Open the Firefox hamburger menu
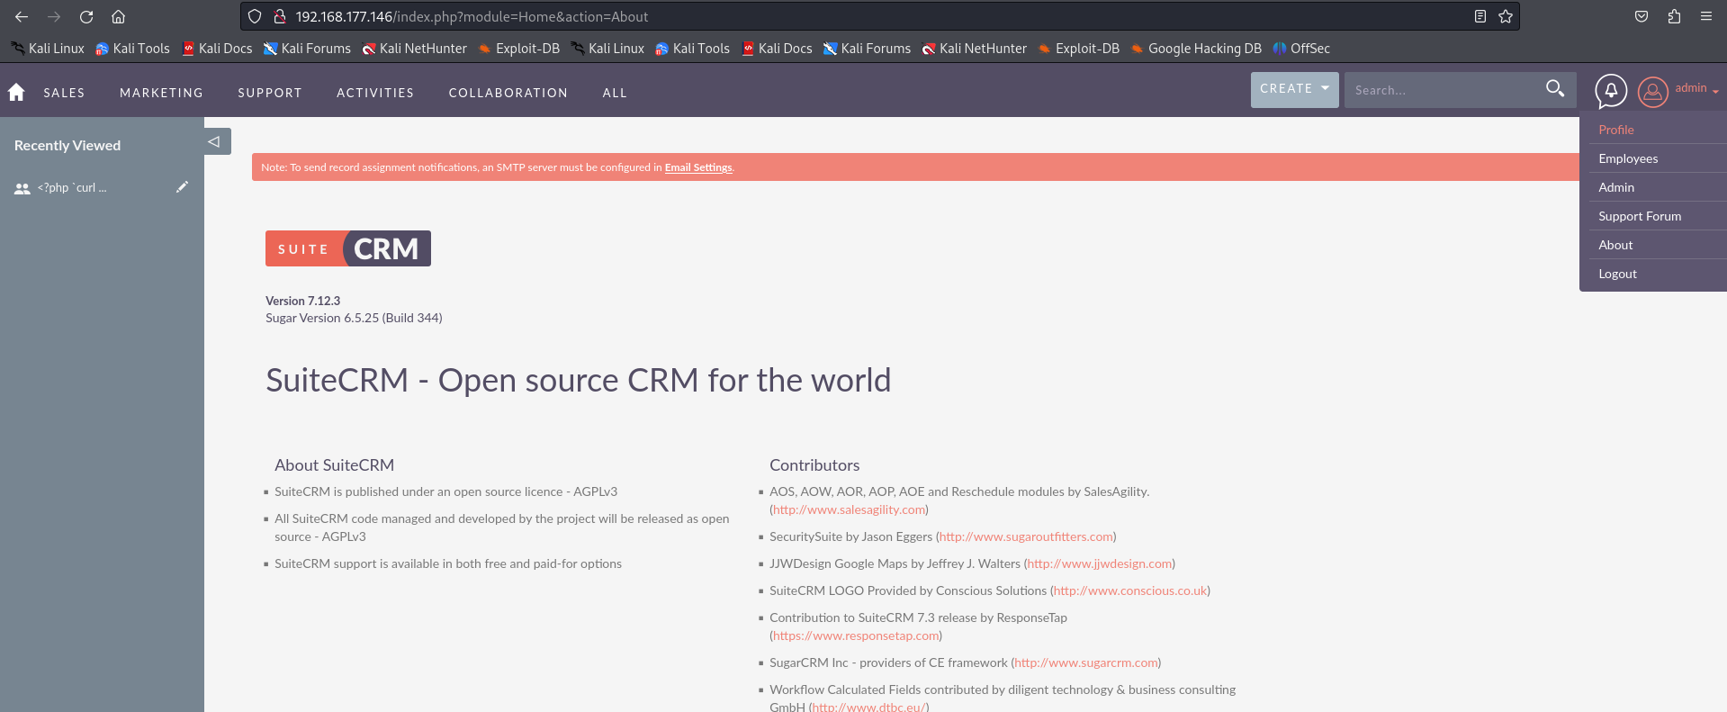 (x=1705, y=16)
